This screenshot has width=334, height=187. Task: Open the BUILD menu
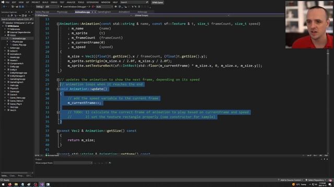[45, 2]
